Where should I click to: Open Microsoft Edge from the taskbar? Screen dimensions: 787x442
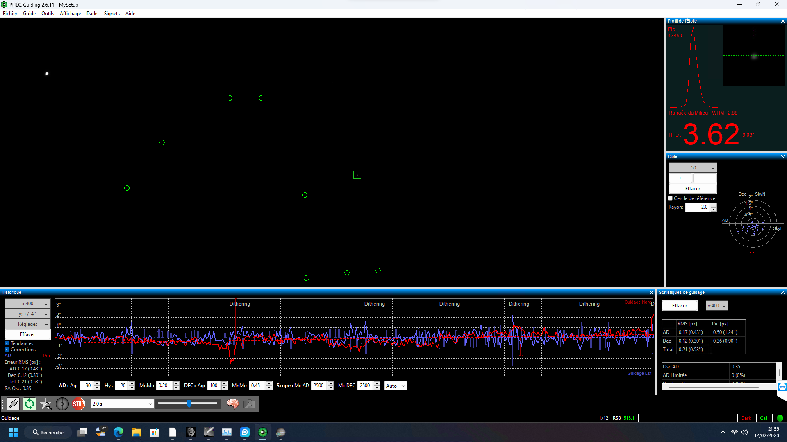point(118,432)
